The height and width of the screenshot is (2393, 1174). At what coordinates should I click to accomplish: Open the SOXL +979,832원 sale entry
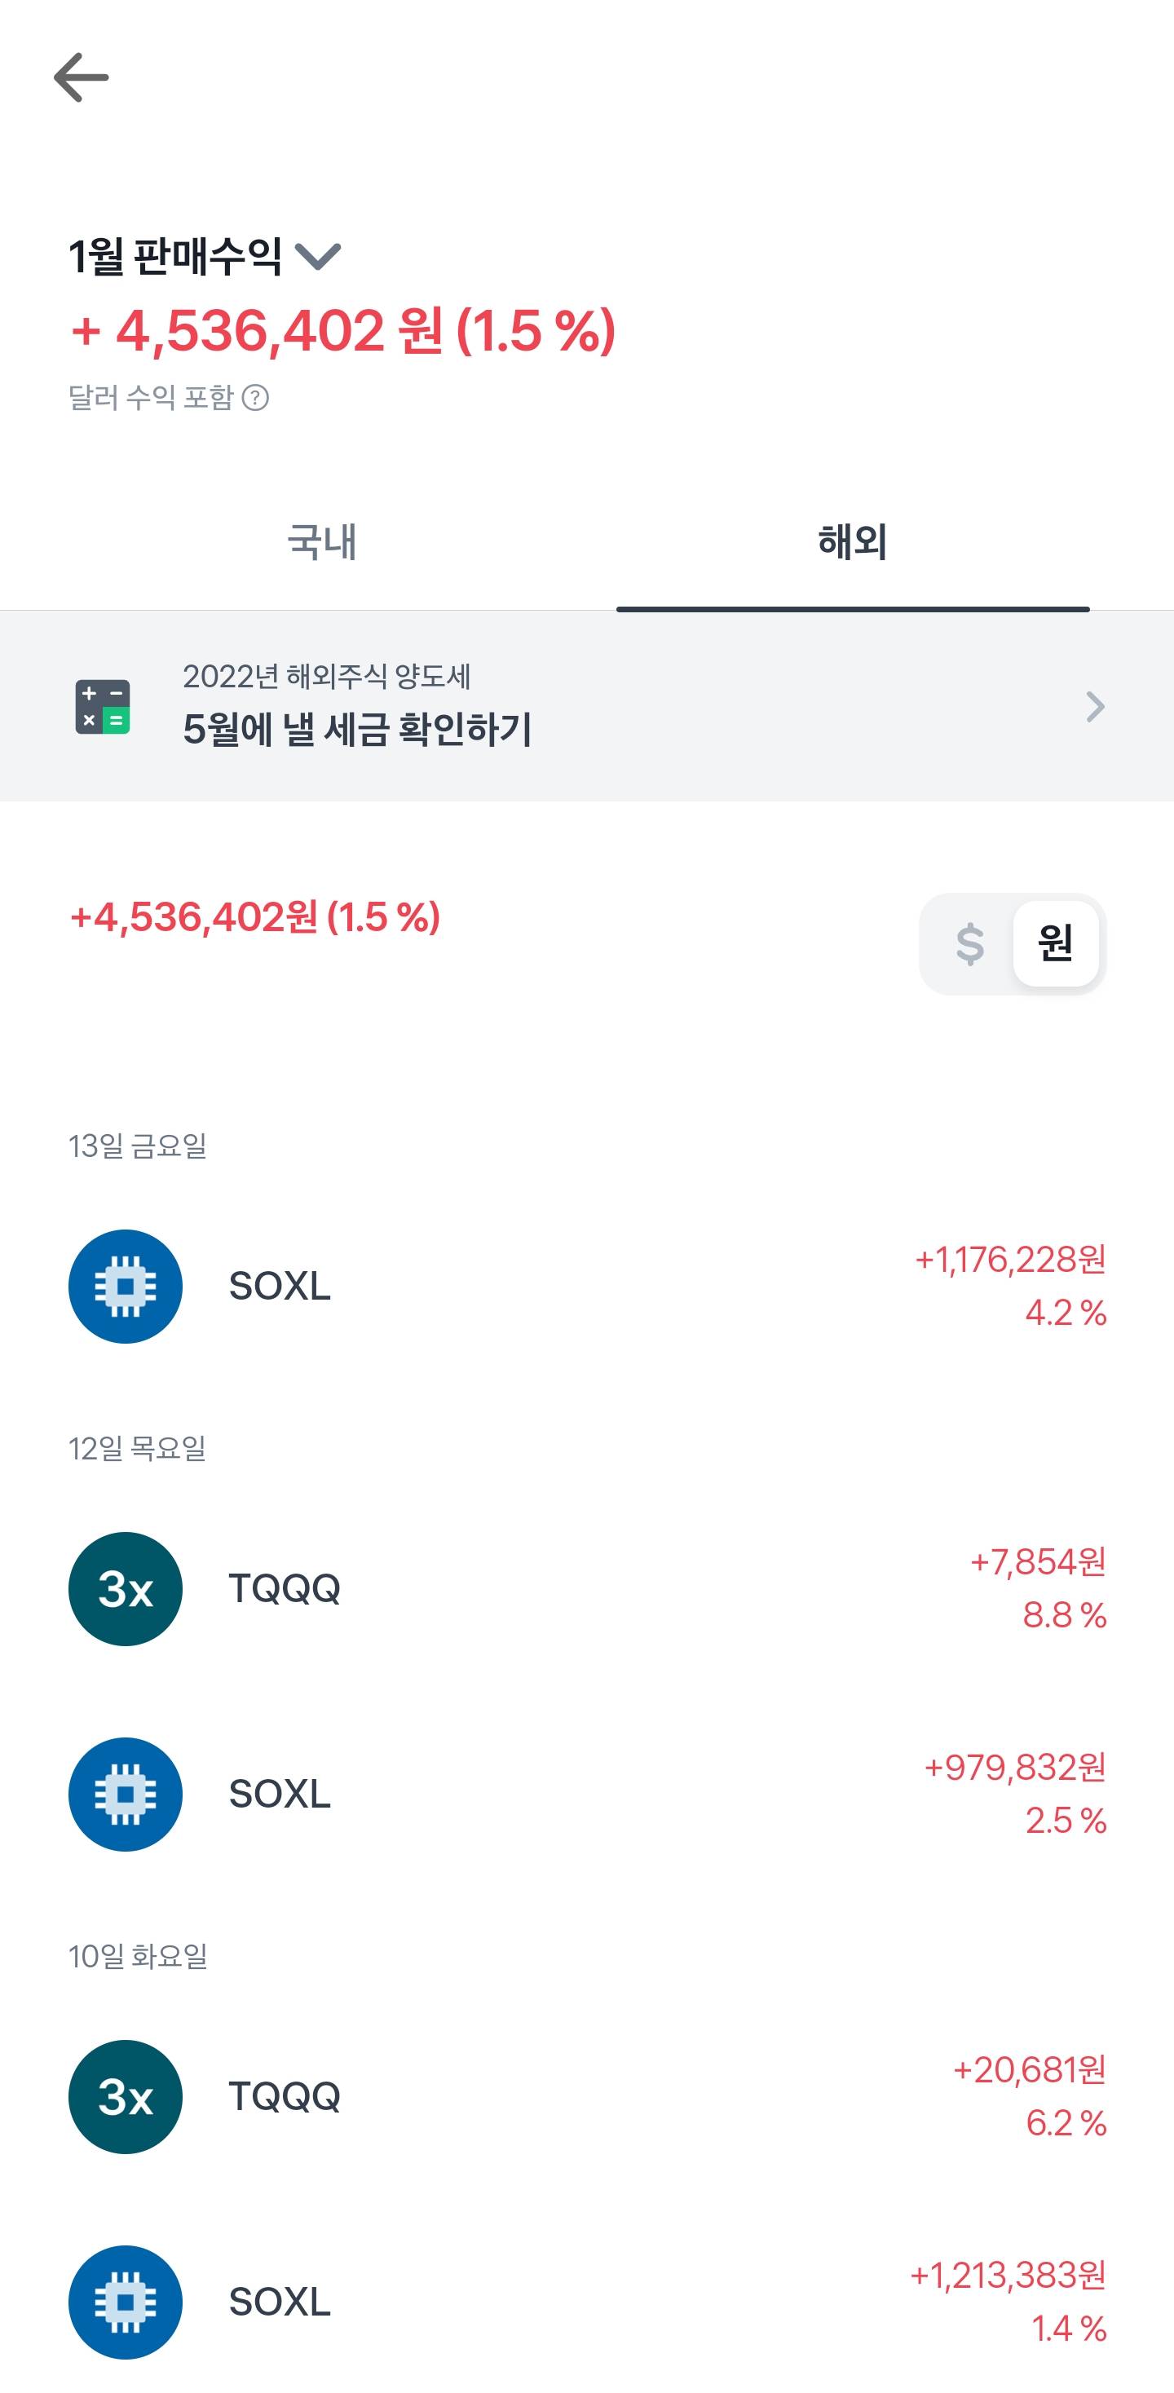point(587,1794)
